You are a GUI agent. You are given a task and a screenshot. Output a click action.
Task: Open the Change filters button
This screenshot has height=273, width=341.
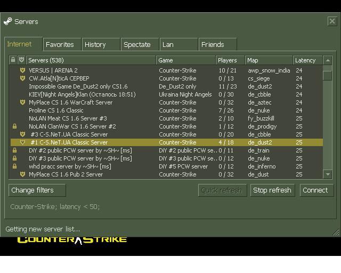37,190
